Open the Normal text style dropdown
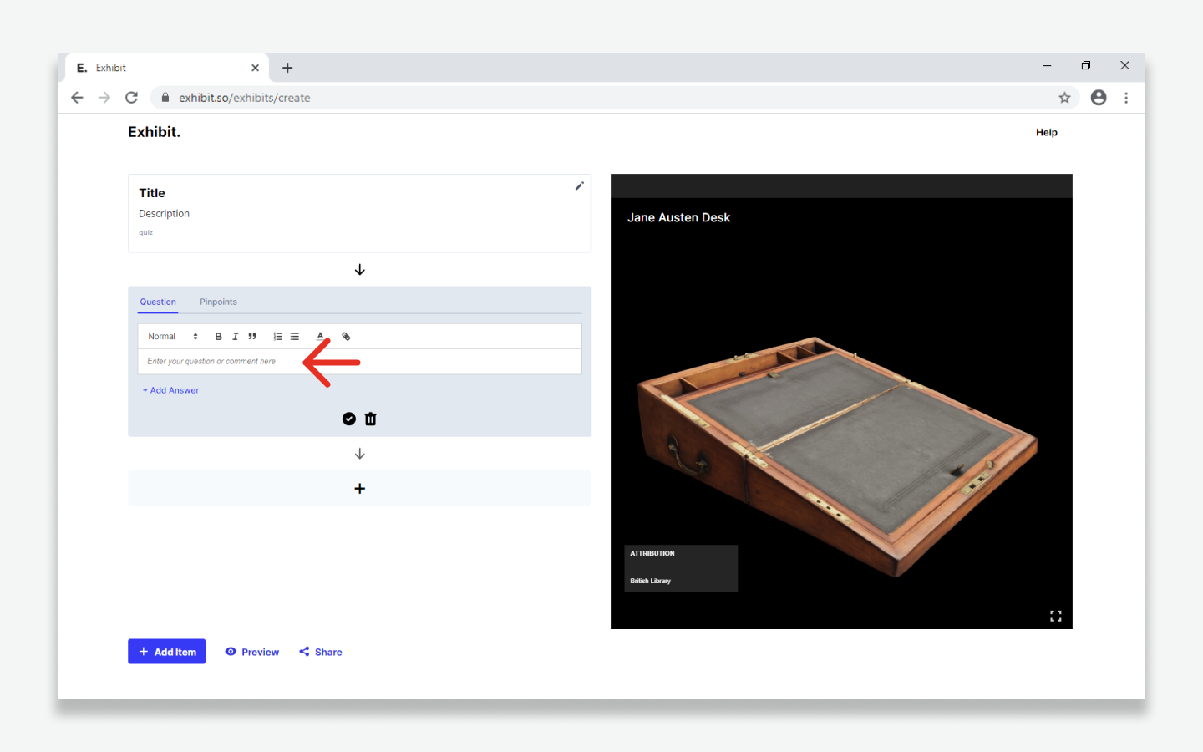The height and width of the screenshot is (752, 1203). [x=172, y=337]
